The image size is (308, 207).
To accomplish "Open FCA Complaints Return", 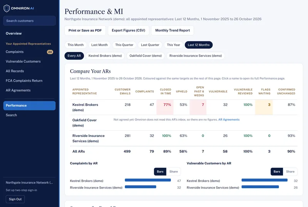I will click(24, 81).
